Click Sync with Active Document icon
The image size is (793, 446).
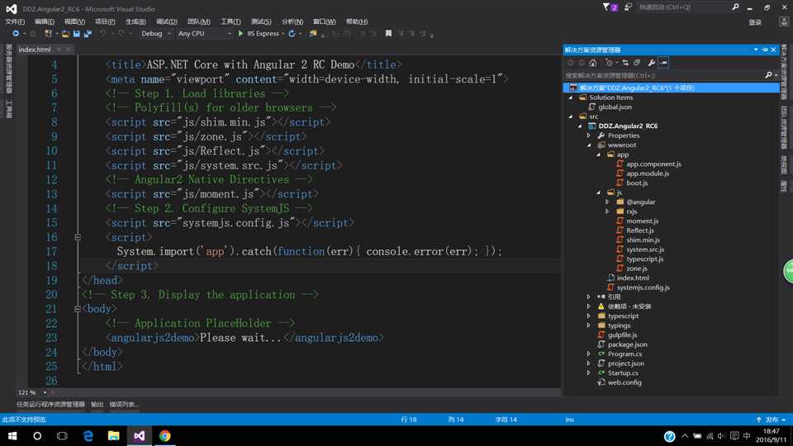[x=625, y=63]
